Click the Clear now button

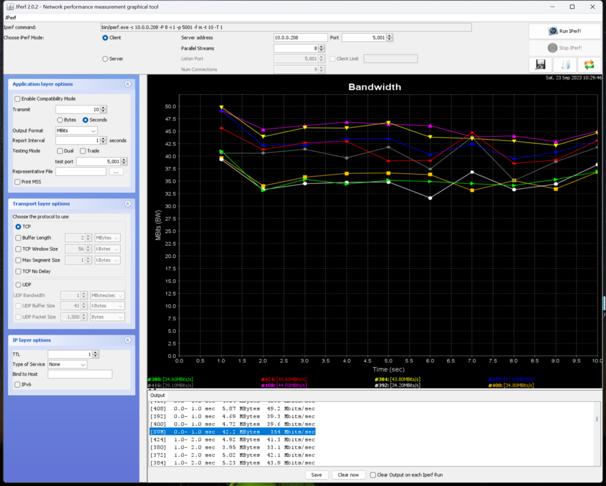click(x=348, y=475)
